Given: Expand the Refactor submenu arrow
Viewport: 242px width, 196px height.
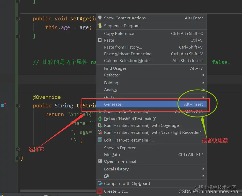Looking at the screenshot, I should click(203, 75).
